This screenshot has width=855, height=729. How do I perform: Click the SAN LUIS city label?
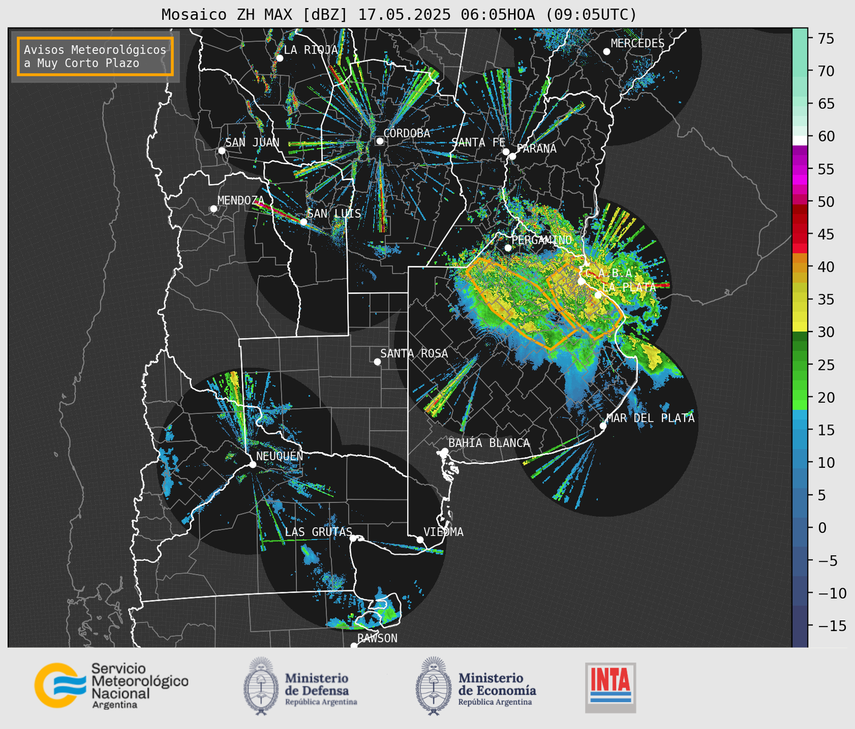[334, 213]
